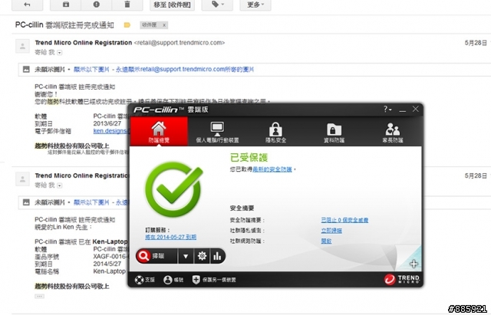Open 個人電腦/行動裝置 tab in PC-cillin

pyautogui.click(x=217, y=131)
